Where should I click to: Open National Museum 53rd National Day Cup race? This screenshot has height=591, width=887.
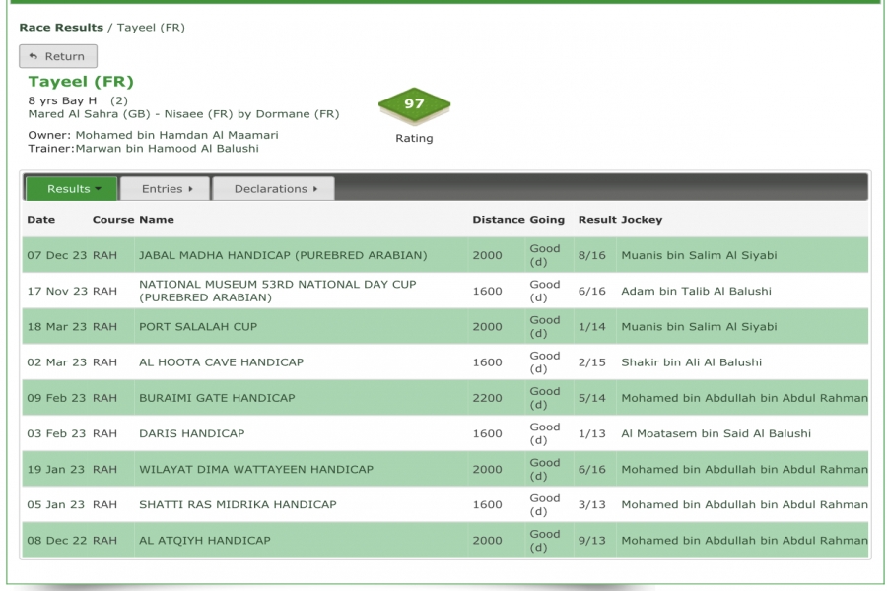point(277,291)
